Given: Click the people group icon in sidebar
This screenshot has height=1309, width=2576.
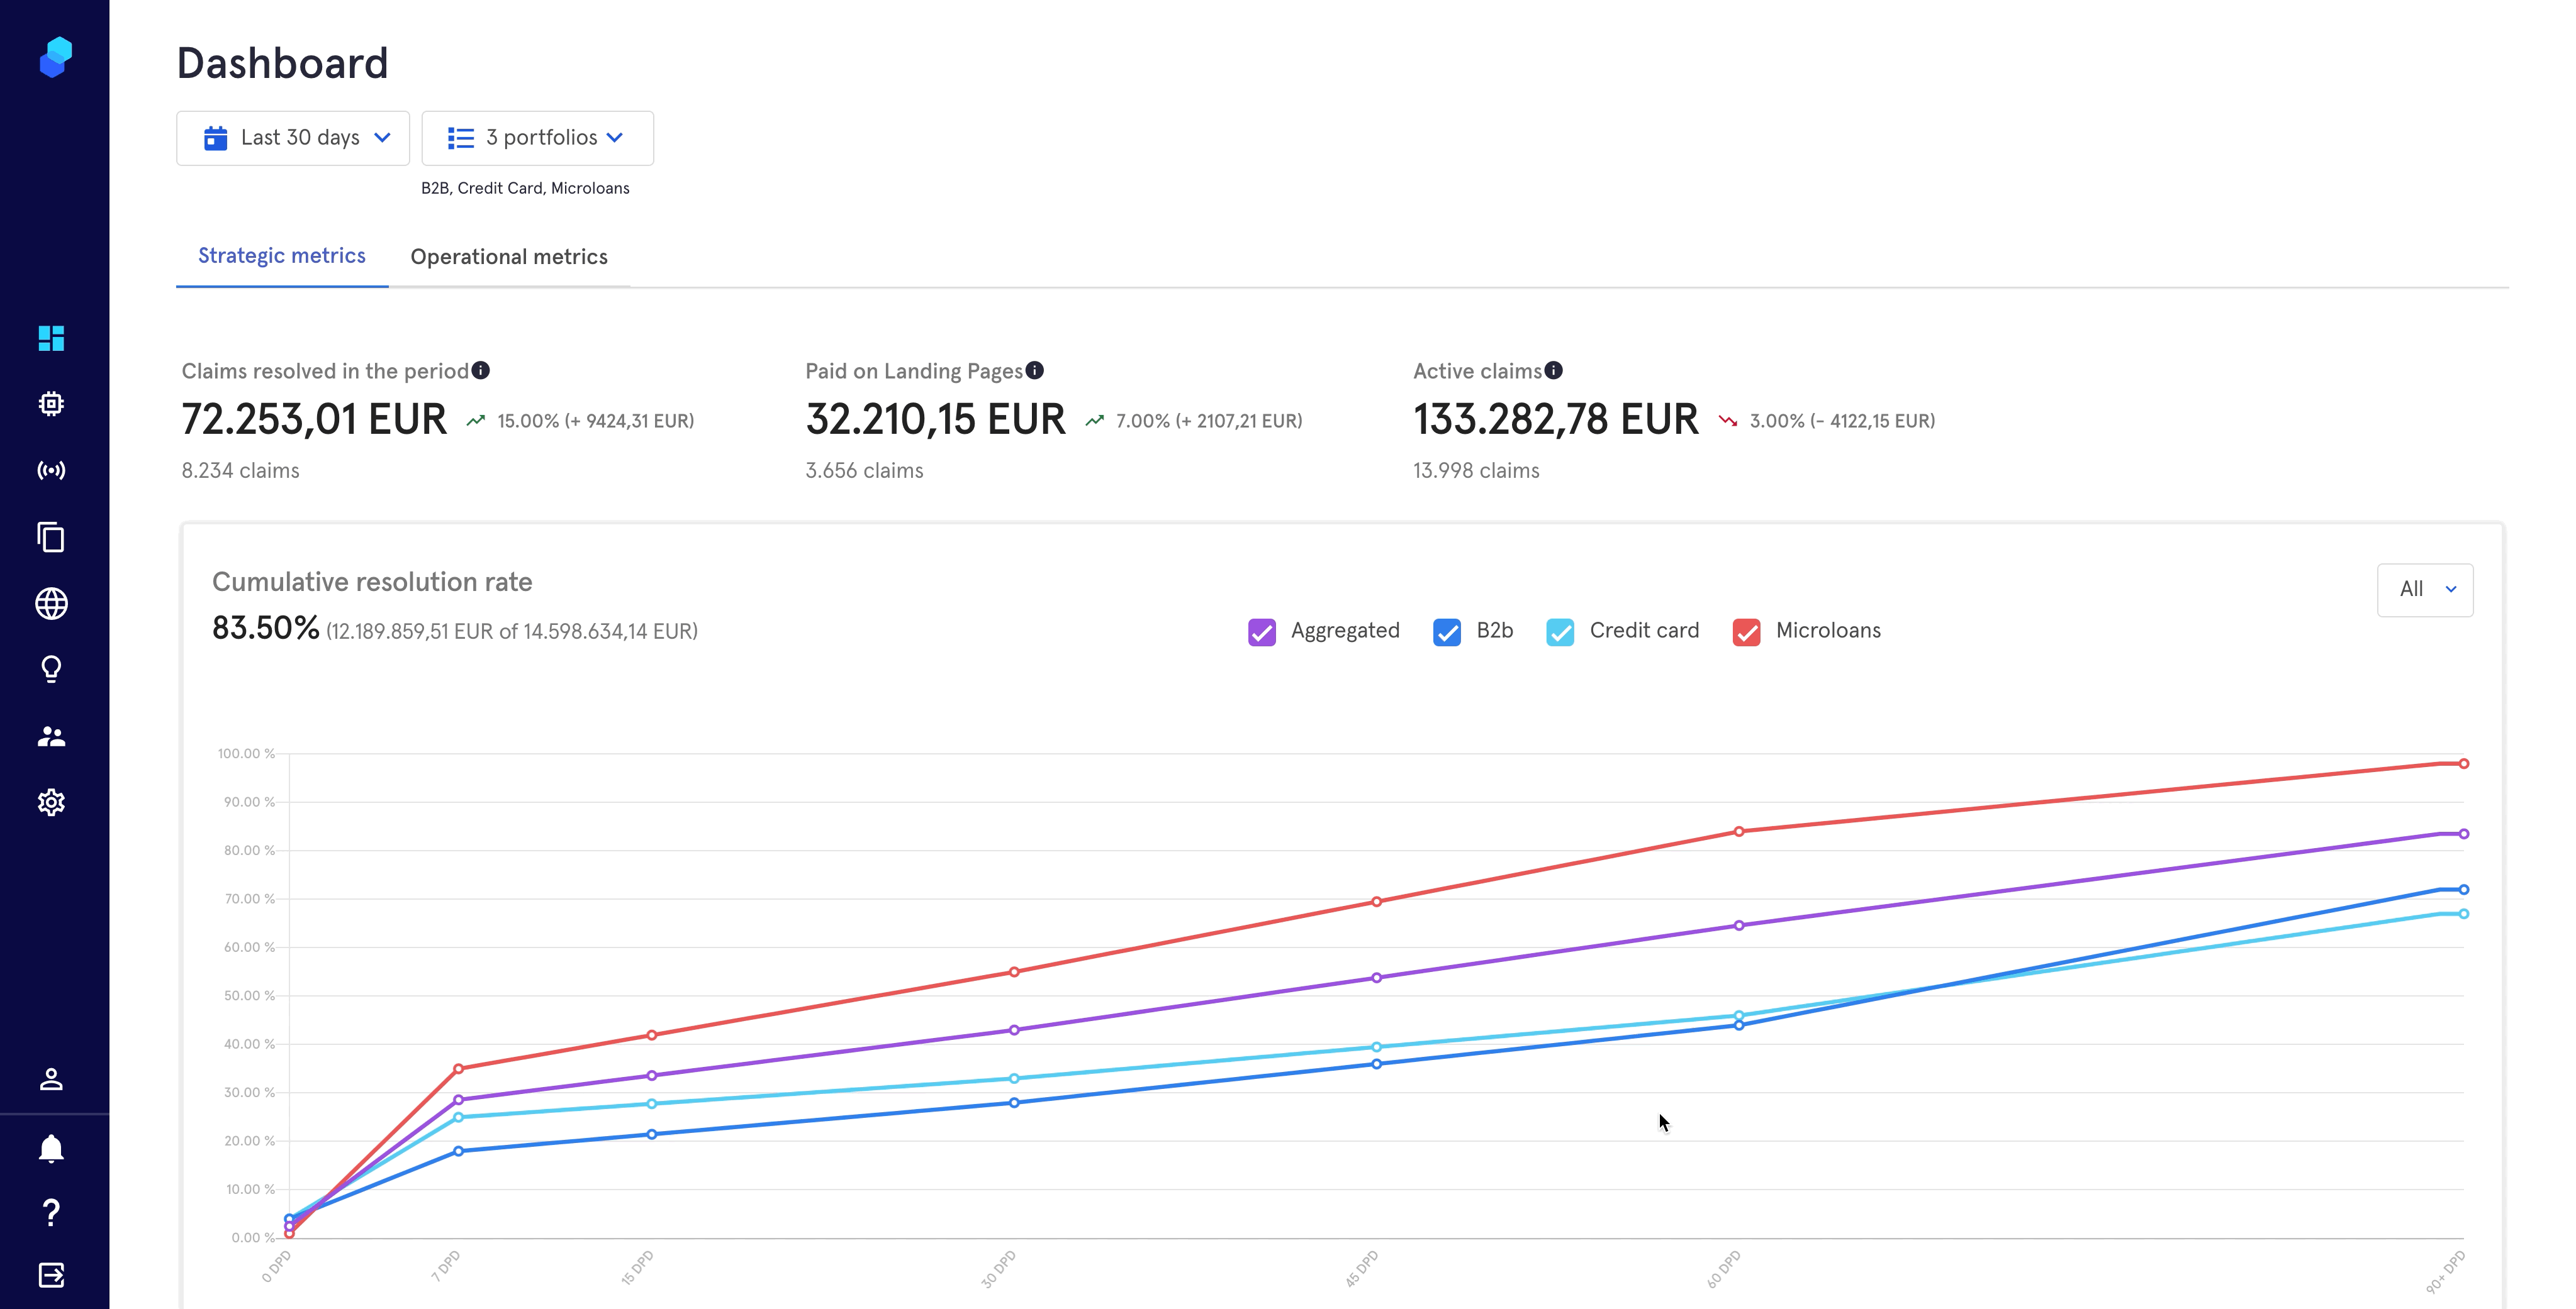Looking at the screenshot, I should click(51, 736).
